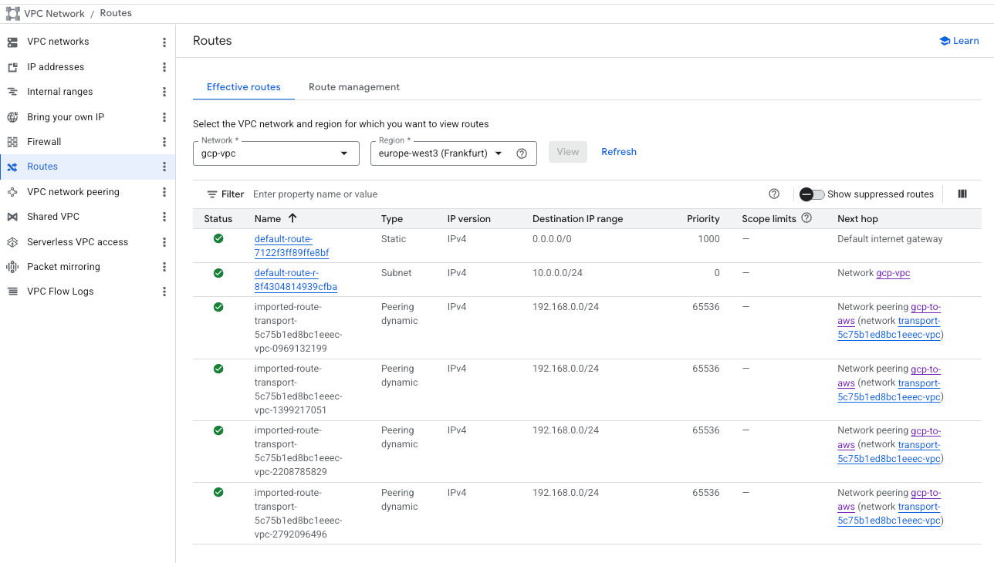Click the Region help icon
The height and width of the screenshot is (563, 994).
coord(522,153)
